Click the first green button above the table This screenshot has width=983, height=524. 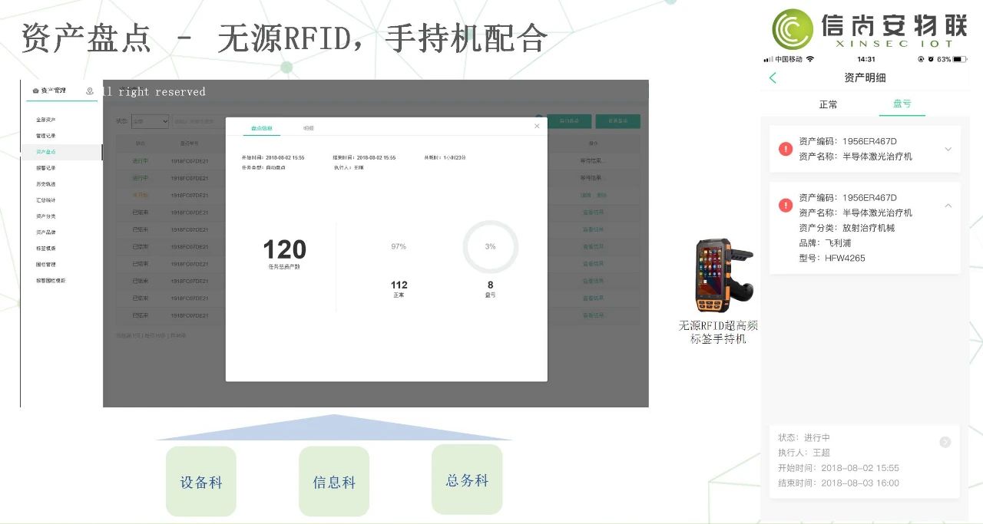tap(569, 121)
